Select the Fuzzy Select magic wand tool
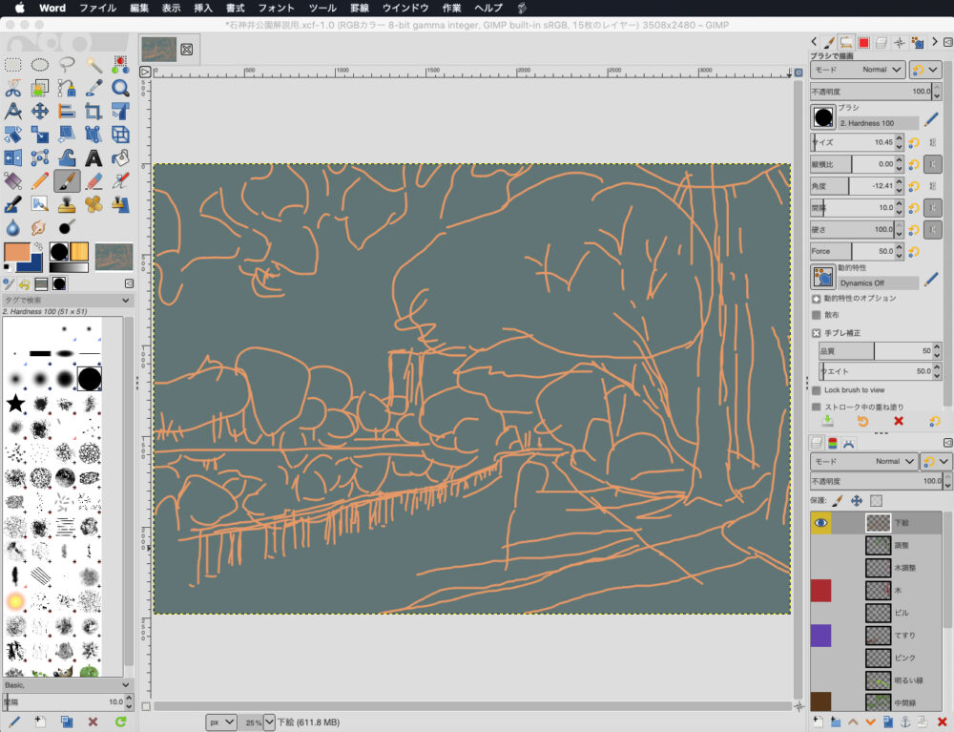 tap(93, 65)
